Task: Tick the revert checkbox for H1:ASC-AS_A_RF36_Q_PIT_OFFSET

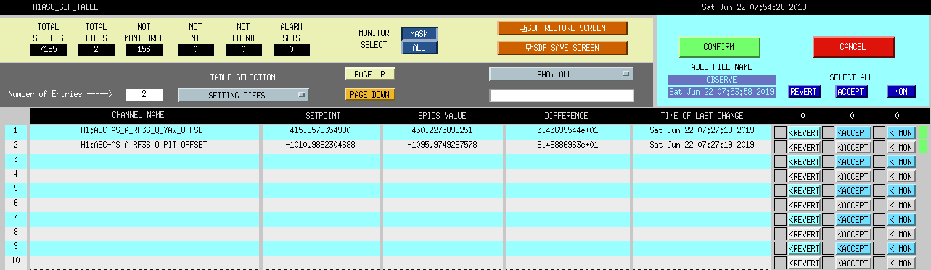Action: (x=780, y=147)
